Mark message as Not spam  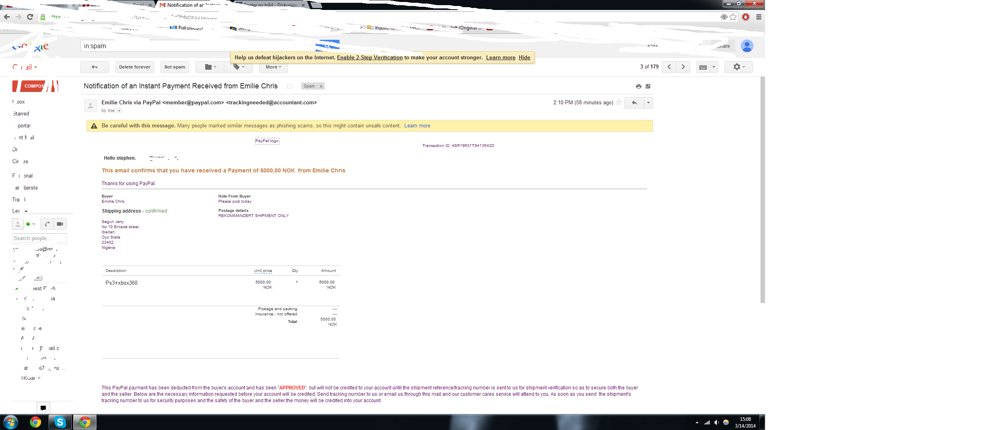point(175,67)
